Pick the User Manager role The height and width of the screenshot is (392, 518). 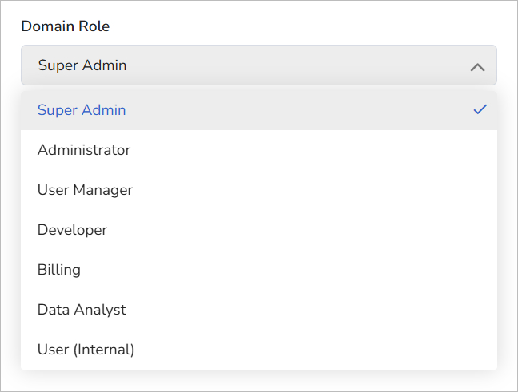click(x=85, y=190)
